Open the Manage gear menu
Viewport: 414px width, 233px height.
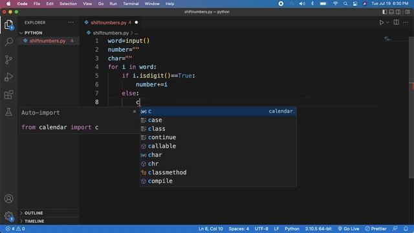(x=8, y=216)
